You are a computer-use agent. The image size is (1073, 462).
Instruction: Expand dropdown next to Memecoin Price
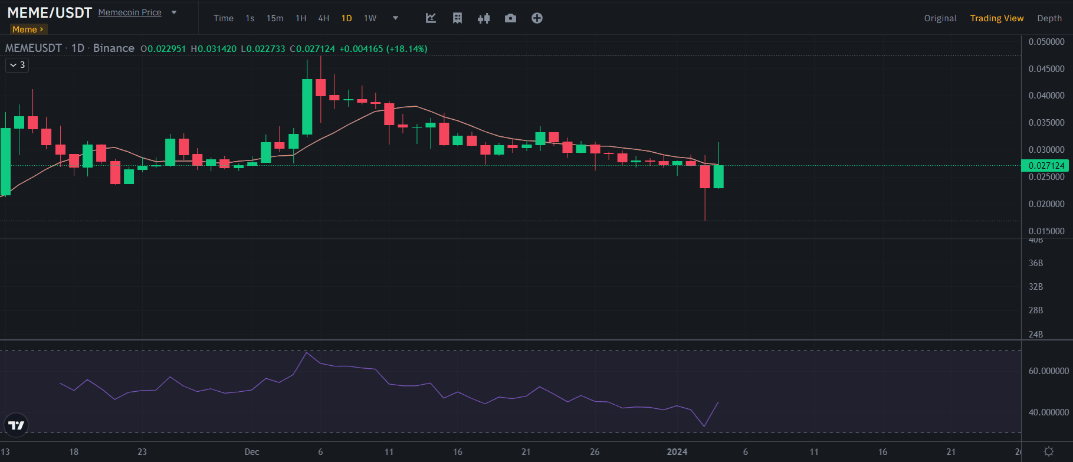point(174,12)
